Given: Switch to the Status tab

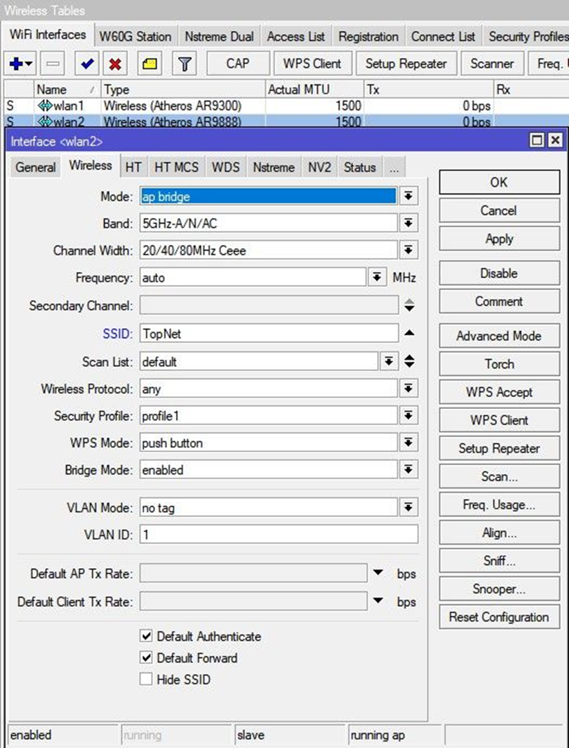Looking at the screenshot, I should (360, 167).
